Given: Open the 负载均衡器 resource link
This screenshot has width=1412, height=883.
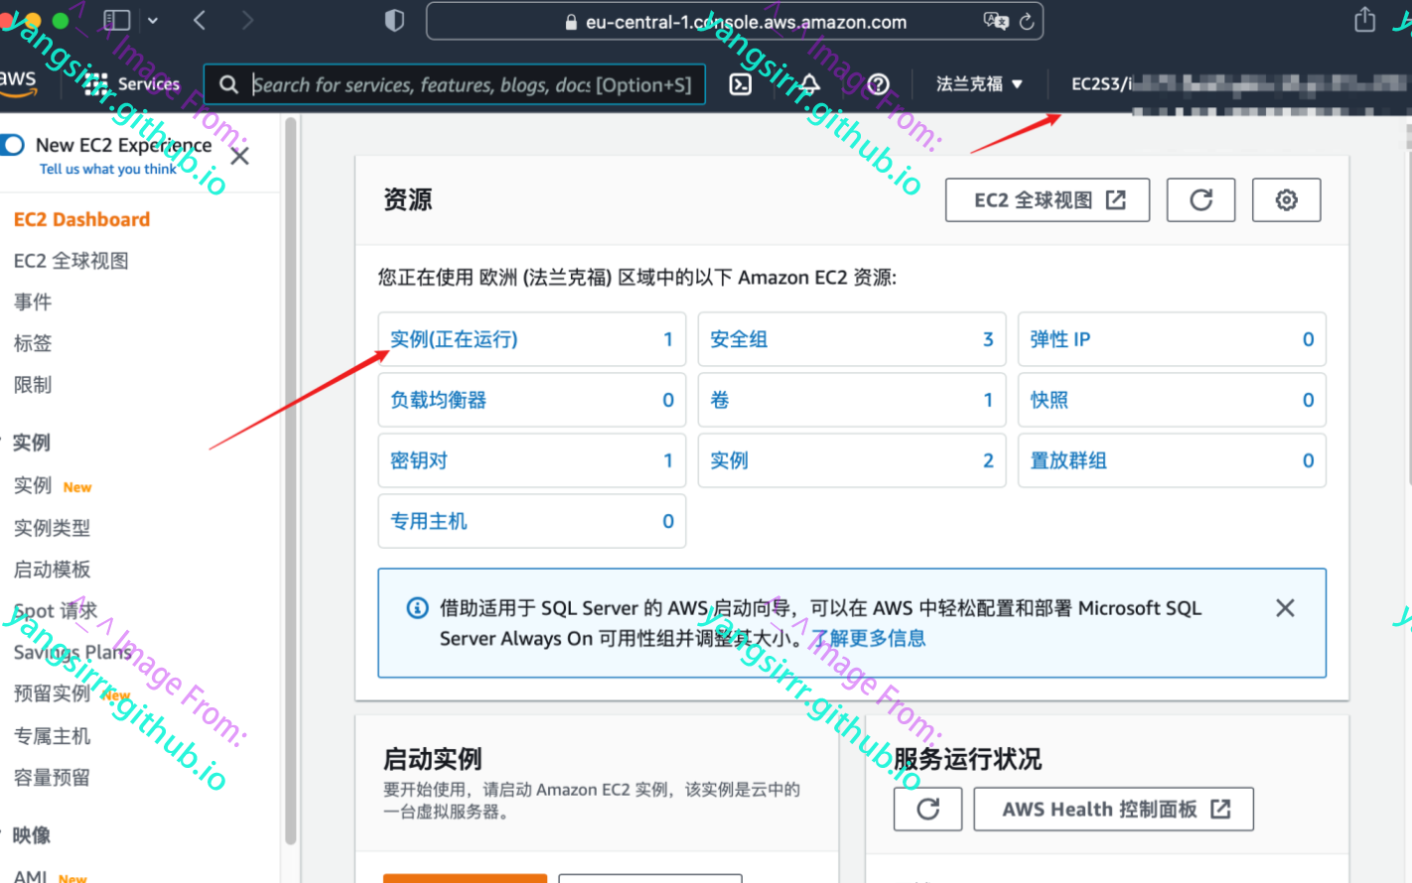Looking at the screenshot, I should [438, 400].
